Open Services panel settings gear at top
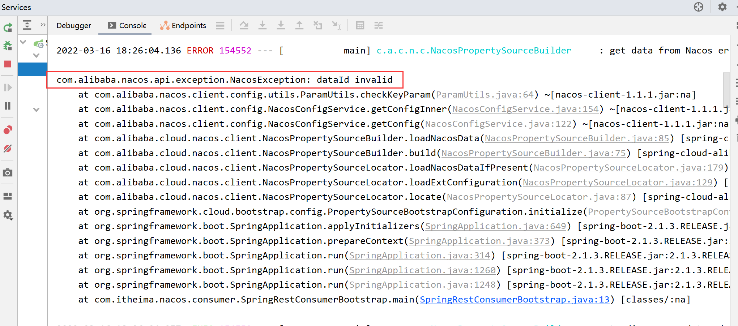 pos(722,7)
